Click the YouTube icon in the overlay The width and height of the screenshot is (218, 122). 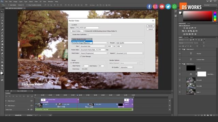(x=162, y=6)
